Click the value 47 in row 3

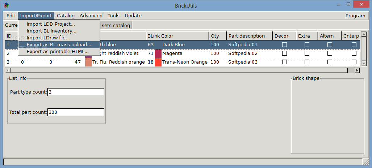[x=78, y=62]
